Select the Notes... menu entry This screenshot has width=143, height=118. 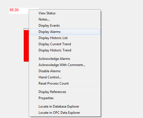coord(65,19)
